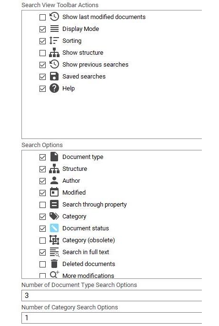Select the More modifications list entry
The image size is (219, 326).
click(x=88, y=276)
